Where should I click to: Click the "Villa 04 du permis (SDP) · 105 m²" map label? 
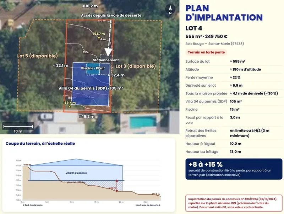point(91,88)
